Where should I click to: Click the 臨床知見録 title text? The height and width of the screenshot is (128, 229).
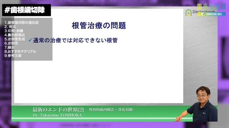(211, 6)
